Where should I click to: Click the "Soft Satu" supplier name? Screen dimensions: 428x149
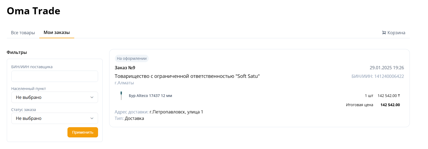(x=187, y=76)
